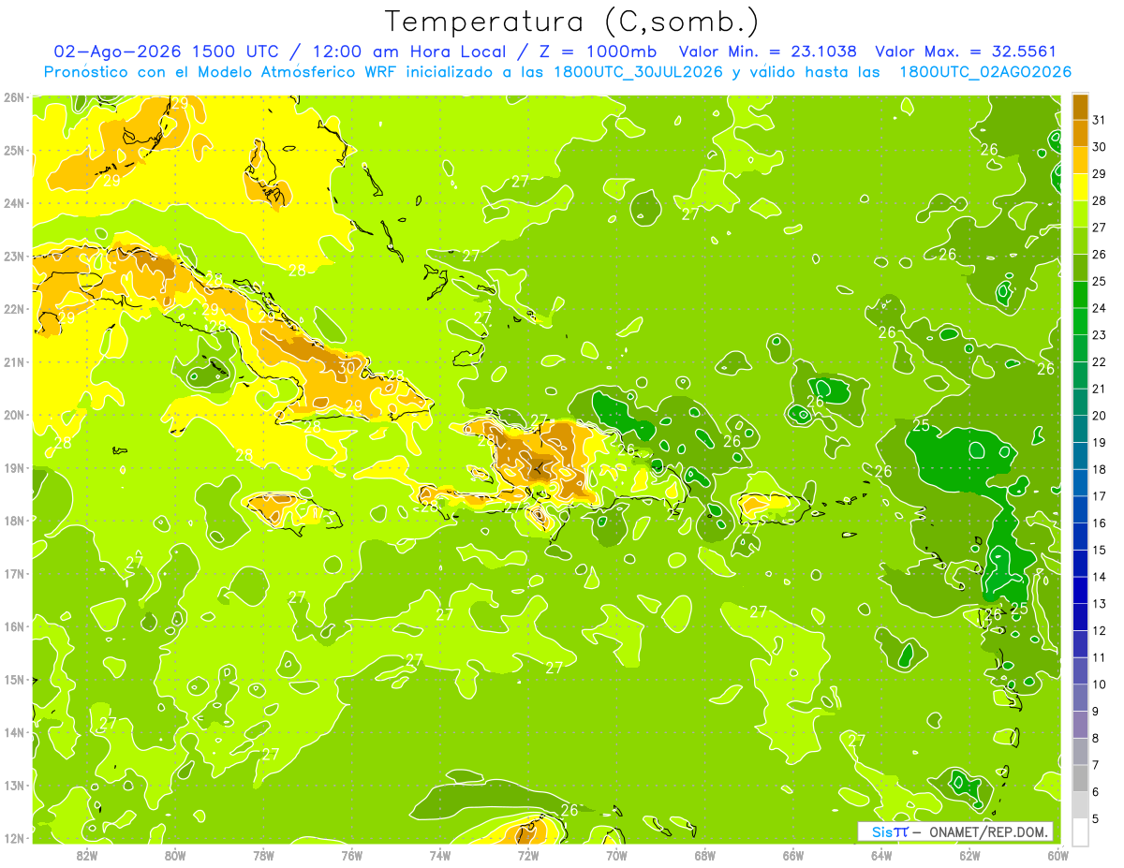Click the 15N latitude axis label
Viewport: 1124px width, 868px height.
(13, 680)
